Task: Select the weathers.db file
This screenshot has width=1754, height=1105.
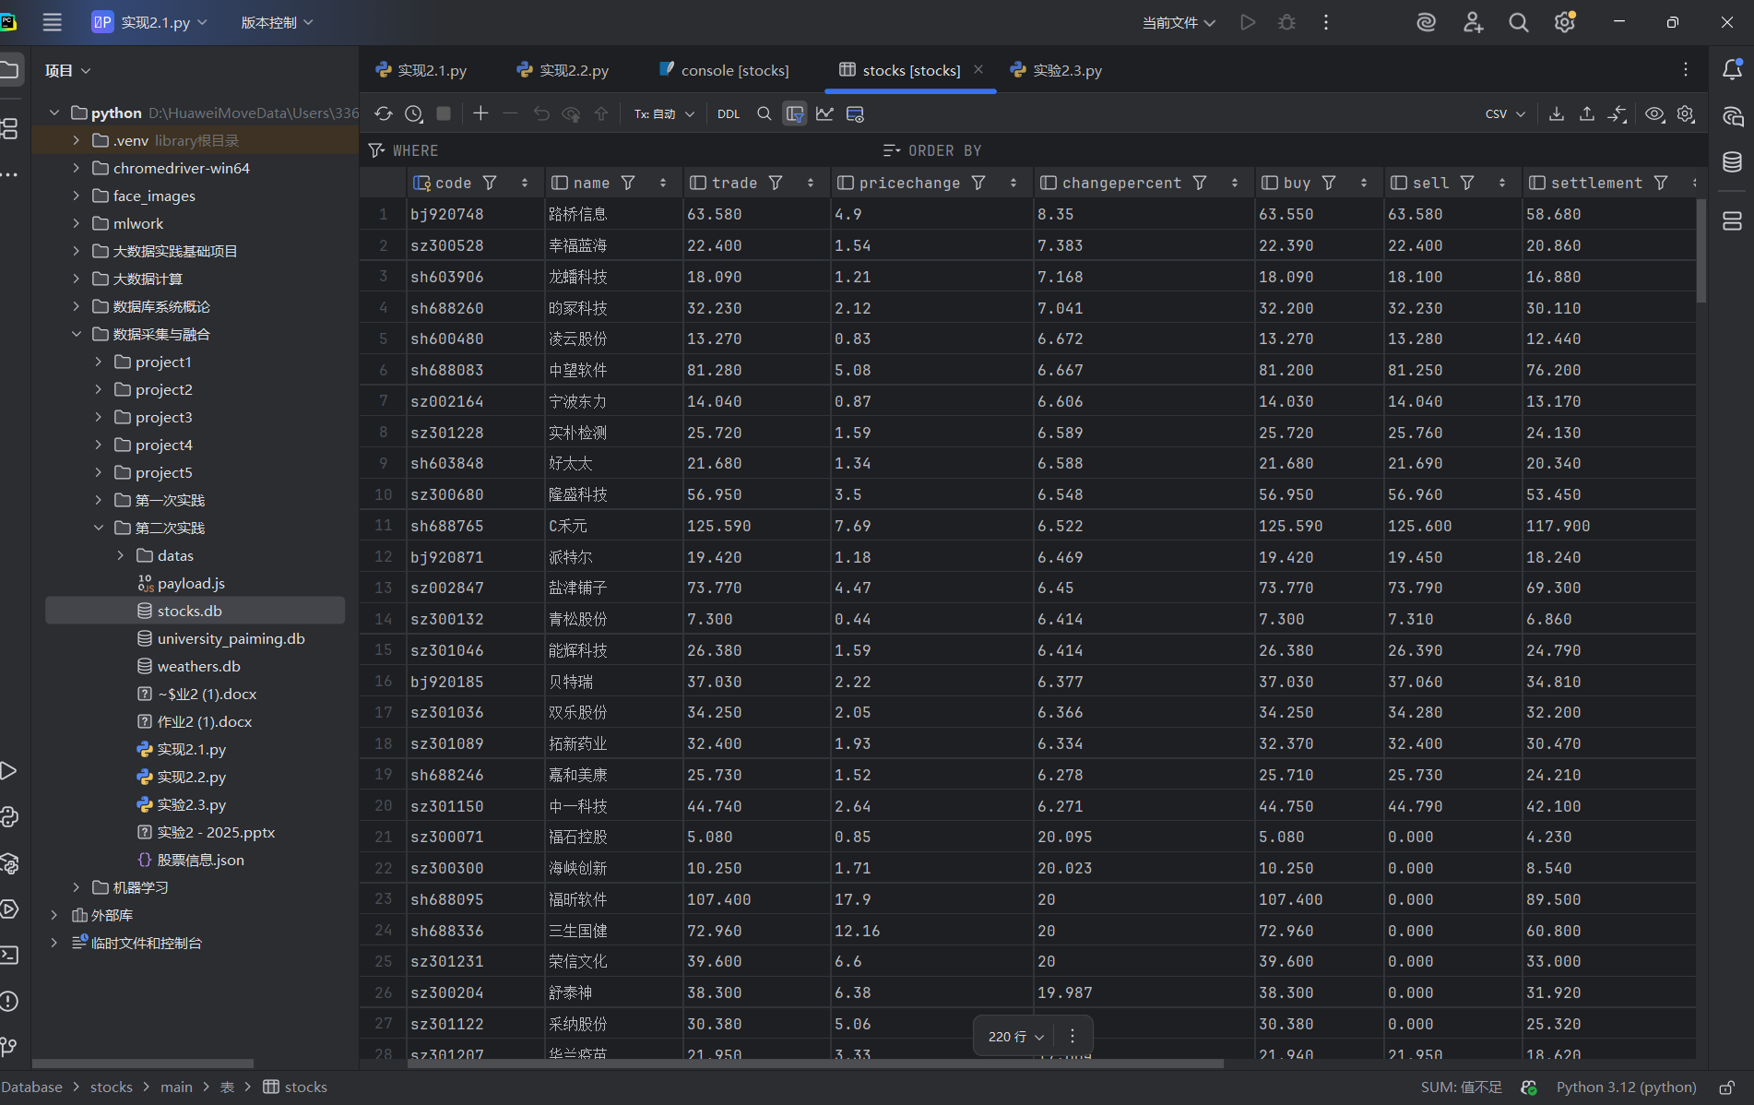Action: (198, 666)
